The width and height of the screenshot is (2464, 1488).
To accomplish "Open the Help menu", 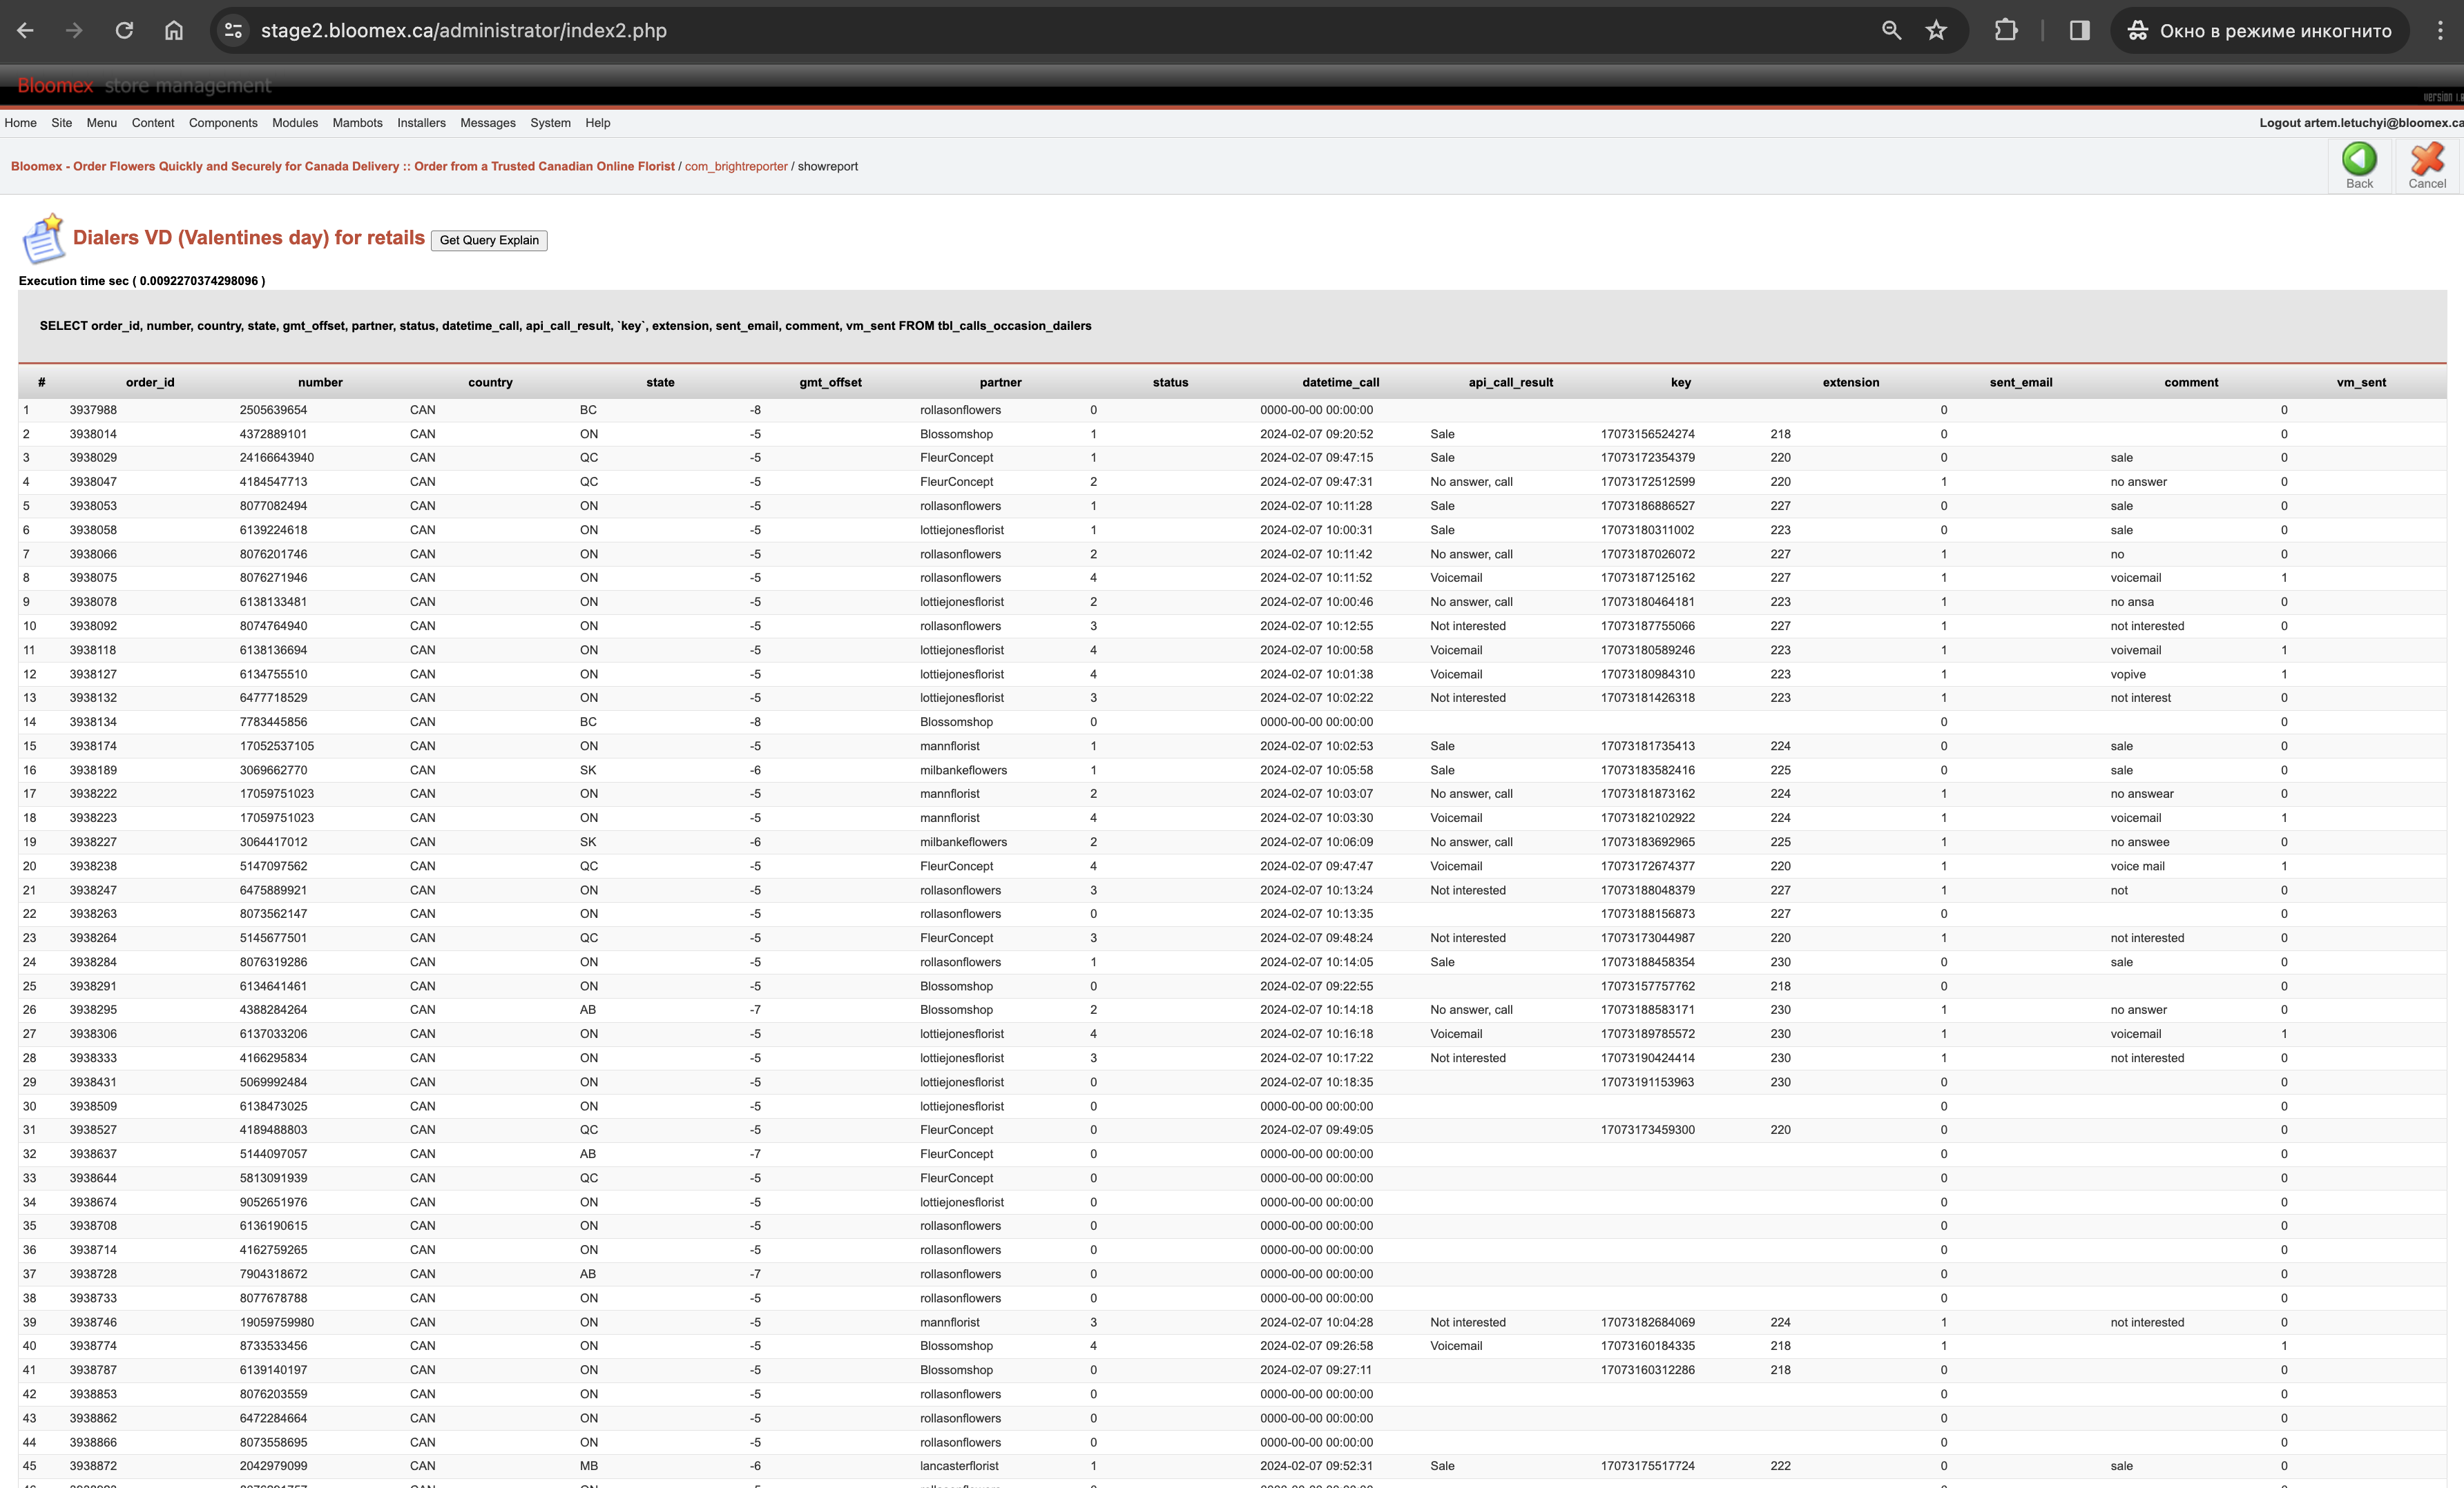I will pyautogui.click(x=598, y=123).
